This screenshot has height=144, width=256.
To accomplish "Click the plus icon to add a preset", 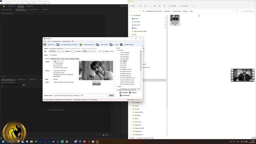I will click(120, 92).
